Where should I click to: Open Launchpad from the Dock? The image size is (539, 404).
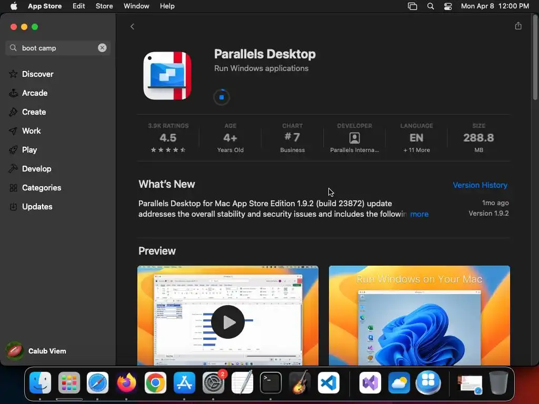coord(69,382)
